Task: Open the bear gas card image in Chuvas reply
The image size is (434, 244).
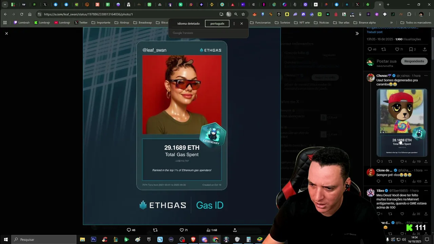Action: pos(402,123)
